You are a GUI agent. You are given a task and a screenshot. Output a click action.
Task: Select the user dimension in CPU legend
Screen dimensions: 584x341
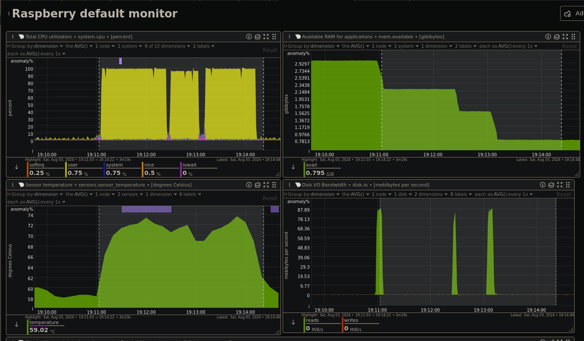83,169
